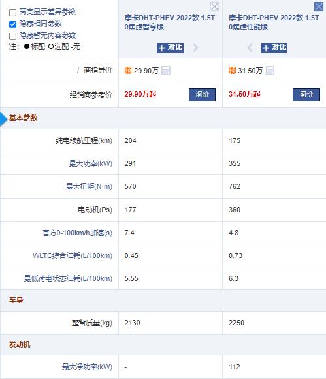Select the 175 pure electric range value
326x379 pixels.
(x=235, y=140)
